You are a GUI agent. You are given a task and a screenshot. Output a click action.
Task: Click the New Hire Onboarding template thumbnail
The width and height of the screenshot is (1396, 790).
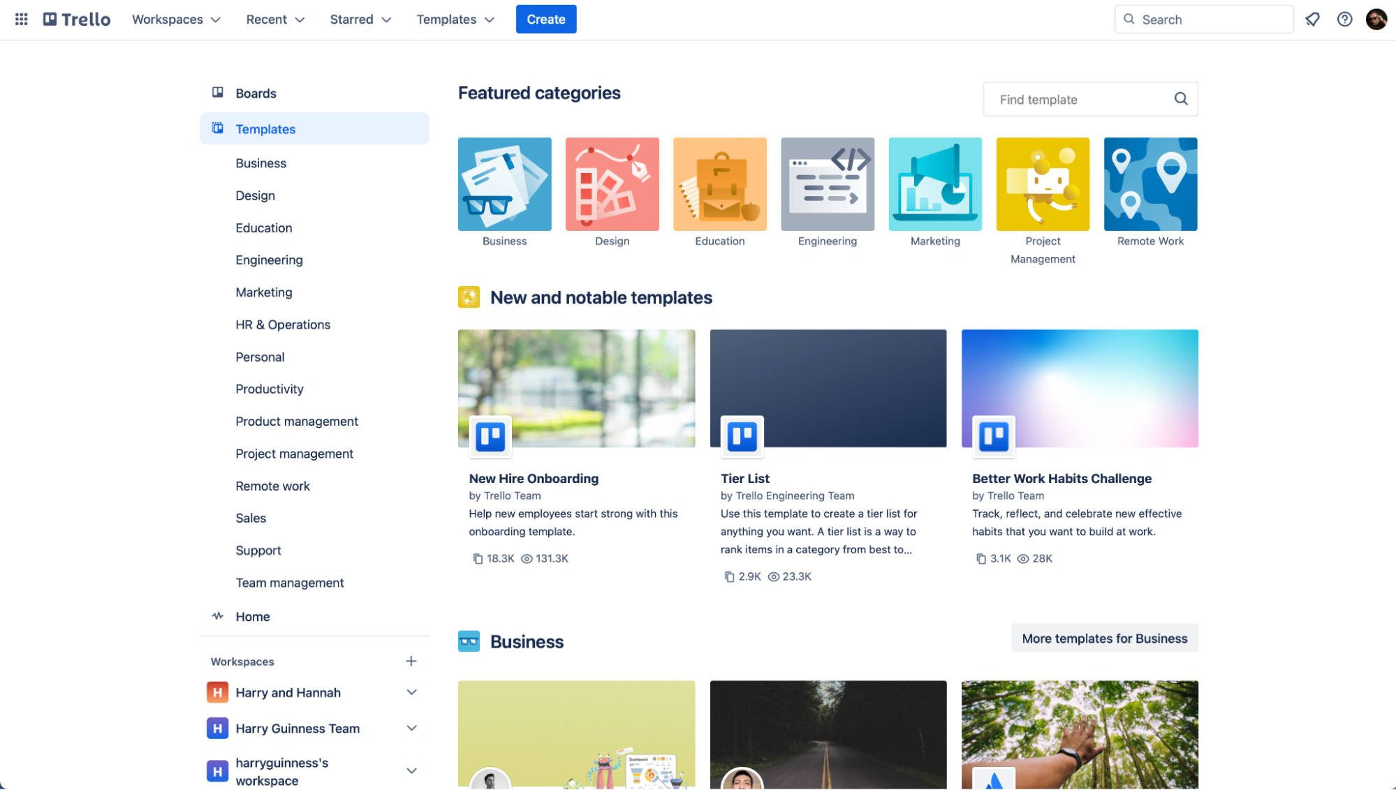pos(576,388)
